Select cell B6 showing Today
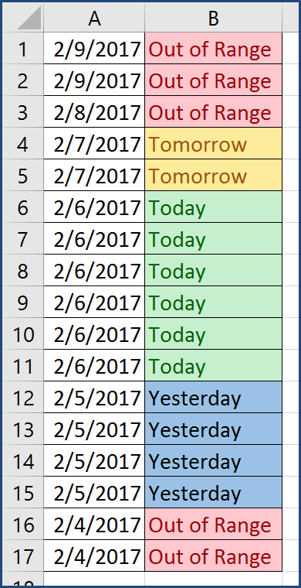Viewport: 301px width, 588px height. point(213,207)
